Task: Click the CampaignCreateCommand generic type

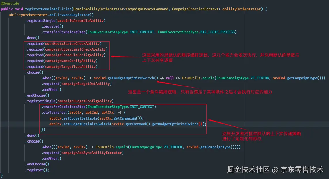Action: point(147,9)
